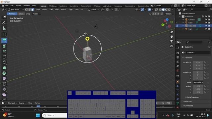
Task: Open the Output properties tab
Action: point(178,58)
